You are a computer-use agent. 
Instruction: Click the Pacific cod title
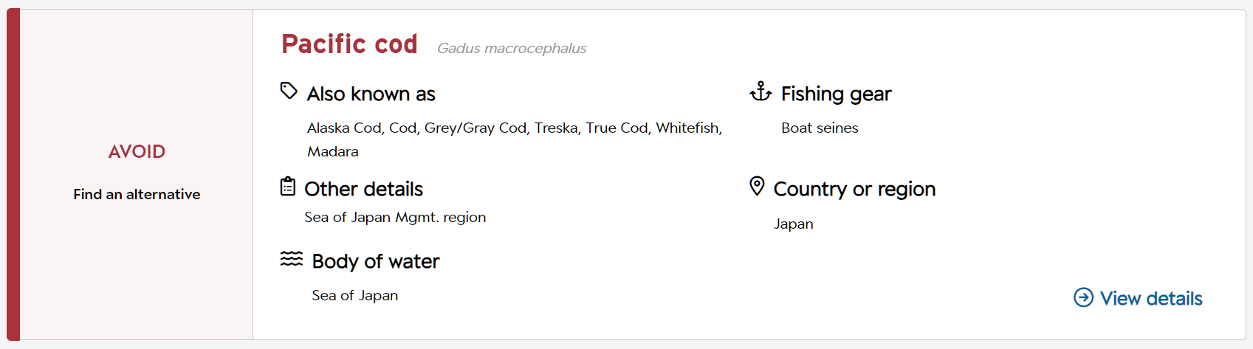click(349, 44)
